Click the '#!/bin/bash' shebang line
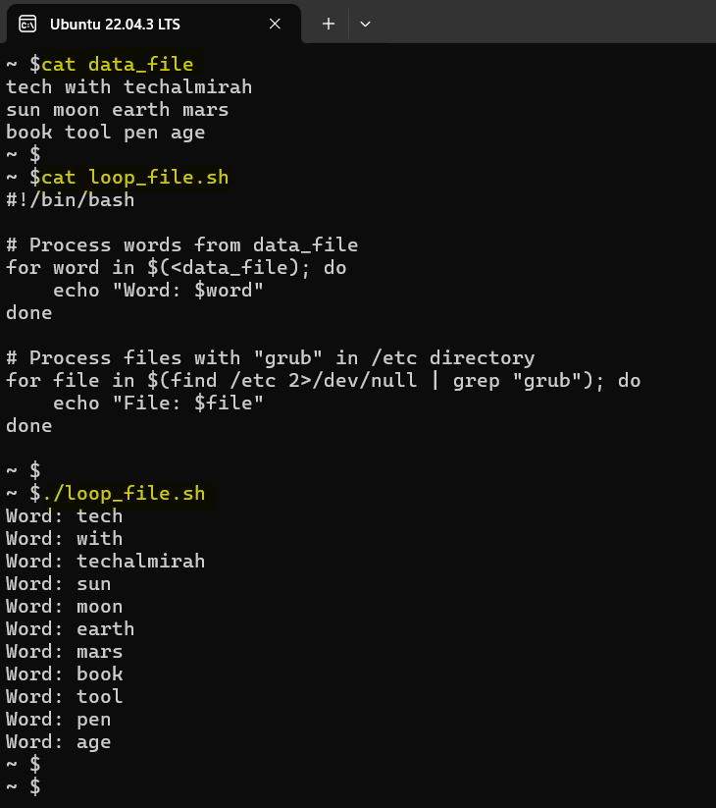This screenshot has height=808, width=716. coord(70,200)
